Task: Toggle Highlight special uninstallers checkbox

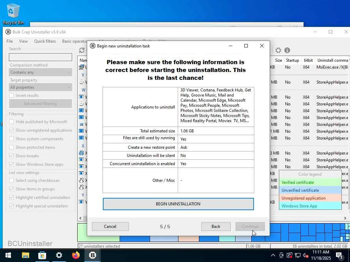Action: (x=11, y=206)
